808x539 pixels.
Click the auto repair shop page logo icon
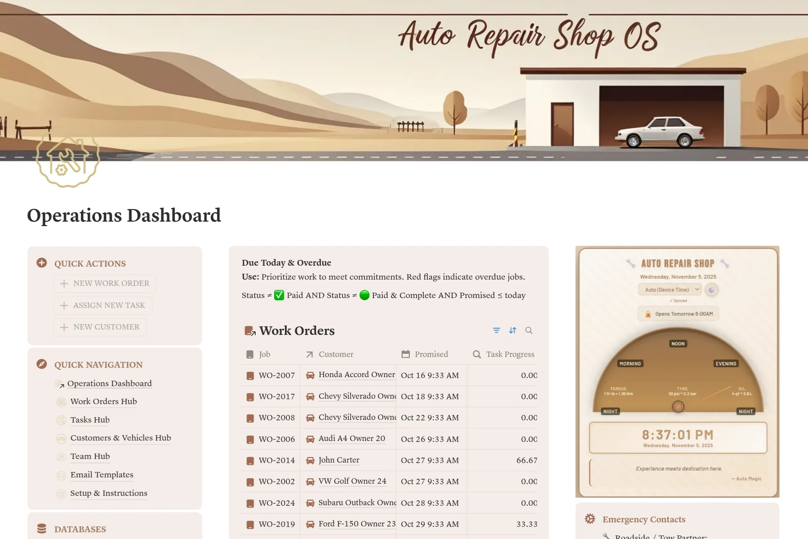click(x=68, y=156)
